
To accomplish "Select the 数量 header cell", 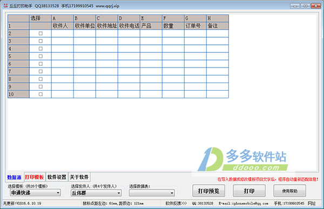I will pyautogui.click(x=173, y=26).
